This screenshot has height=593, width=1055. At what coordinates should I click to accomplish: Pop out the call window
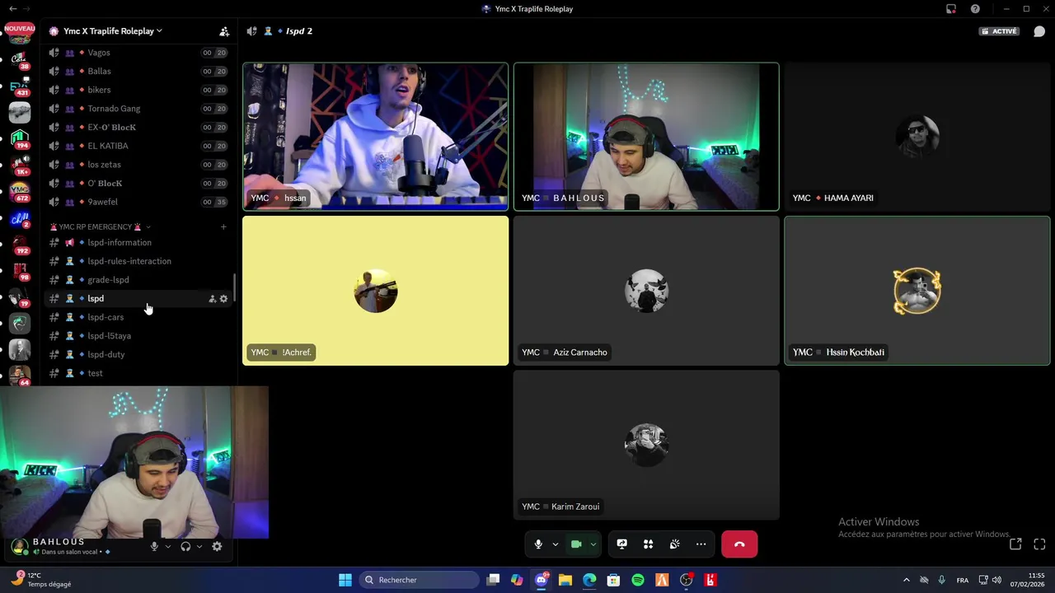pos(1015,544)
